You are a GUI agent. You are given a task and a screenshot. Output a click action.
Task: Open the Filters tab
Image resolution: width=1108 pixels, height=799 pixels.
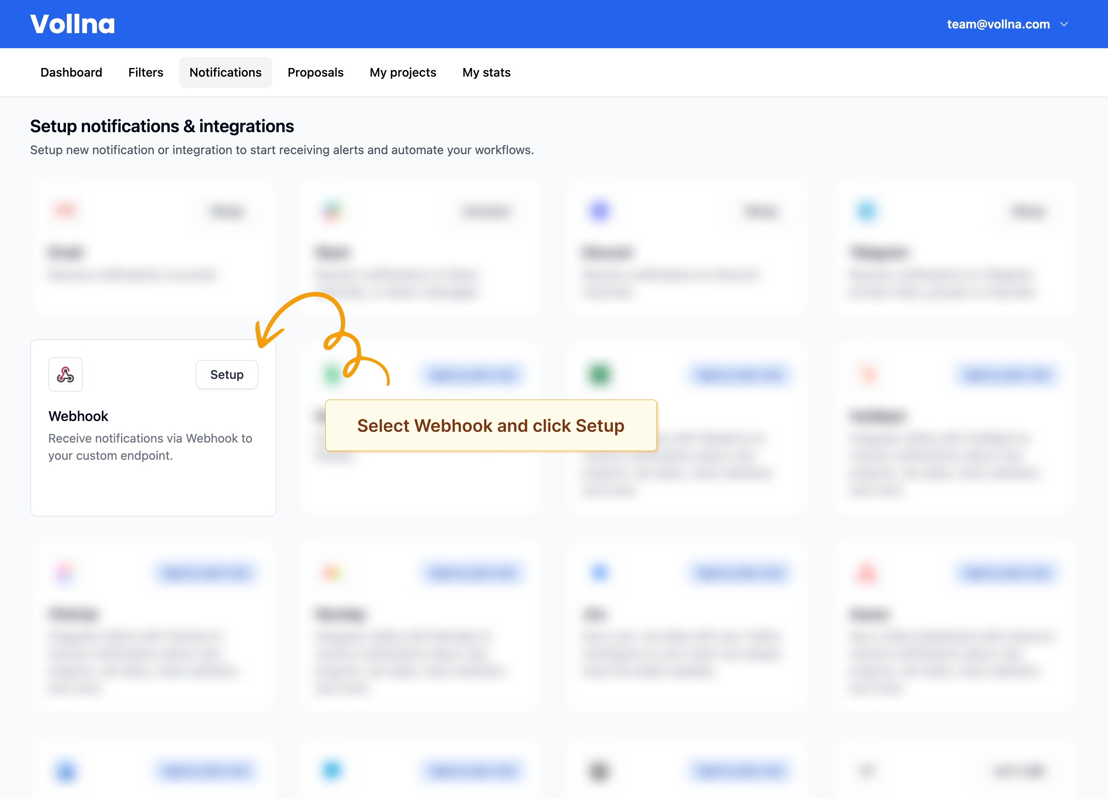146,72
